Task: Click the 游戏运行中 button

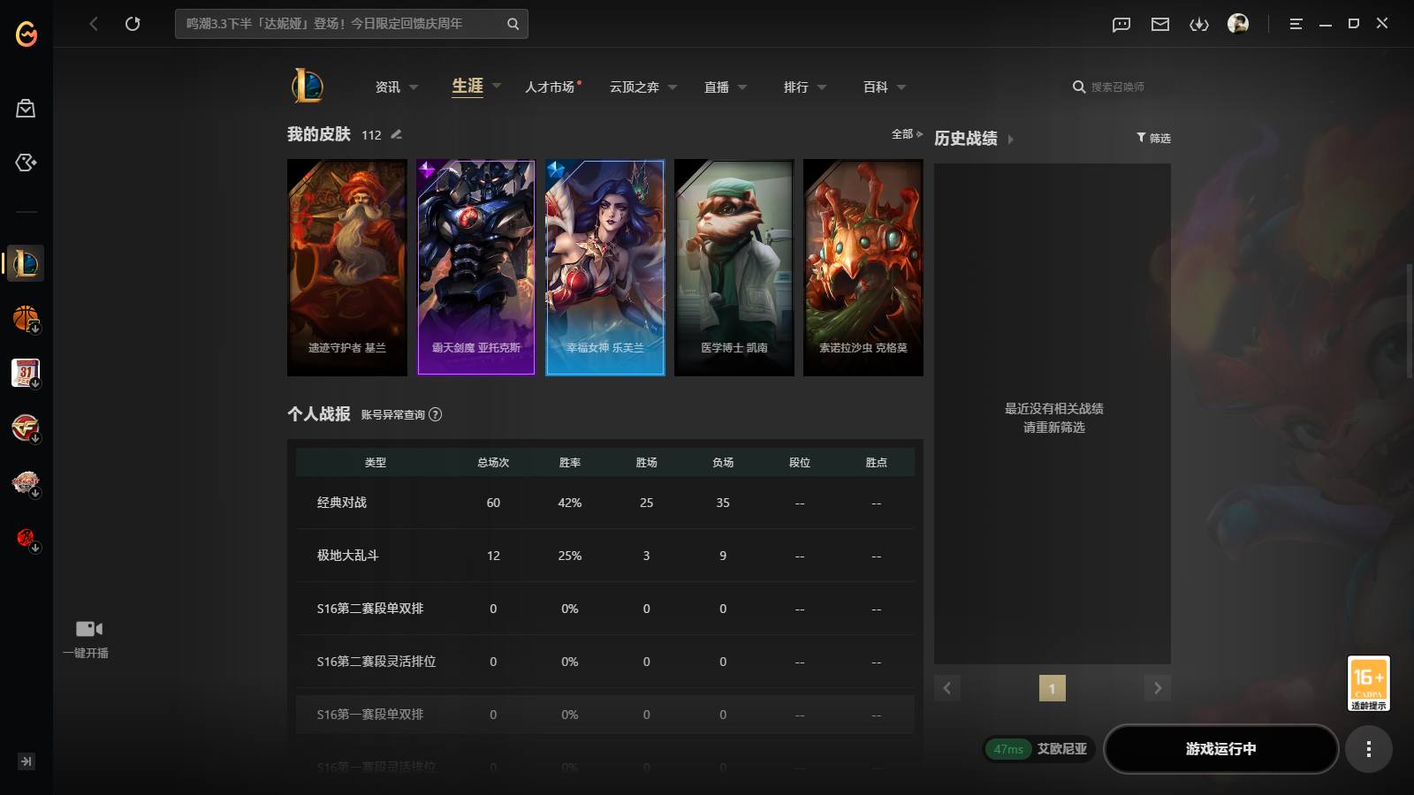Action: click(1220, 749)
